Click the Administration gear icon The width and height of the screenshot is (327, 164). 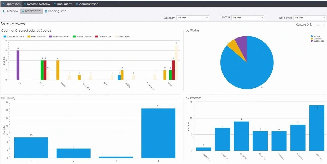point(77,4)
